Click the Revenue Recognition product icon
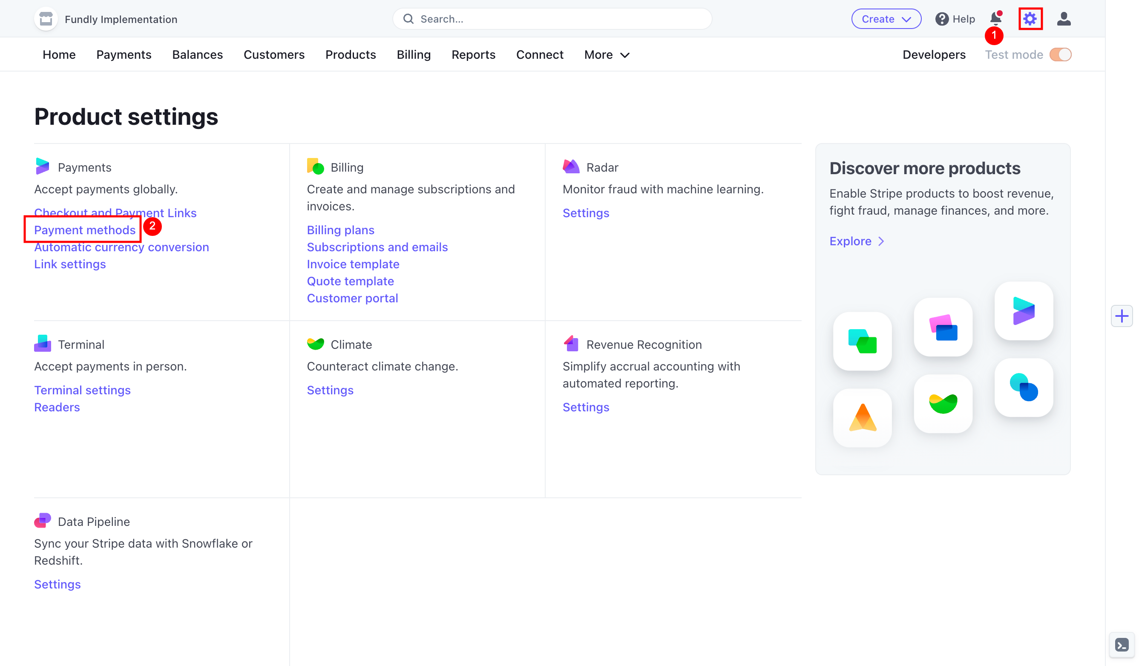 [x=571, y=344]
